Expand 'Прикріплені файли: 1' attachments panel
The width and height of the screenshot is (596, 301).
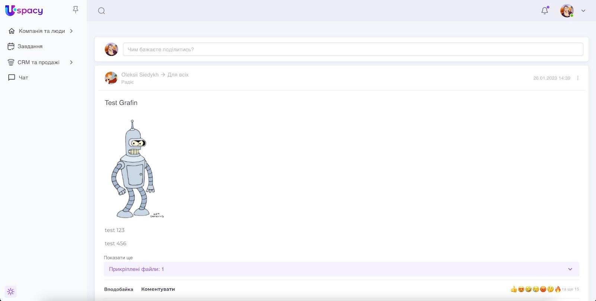(x=341, y=269)
